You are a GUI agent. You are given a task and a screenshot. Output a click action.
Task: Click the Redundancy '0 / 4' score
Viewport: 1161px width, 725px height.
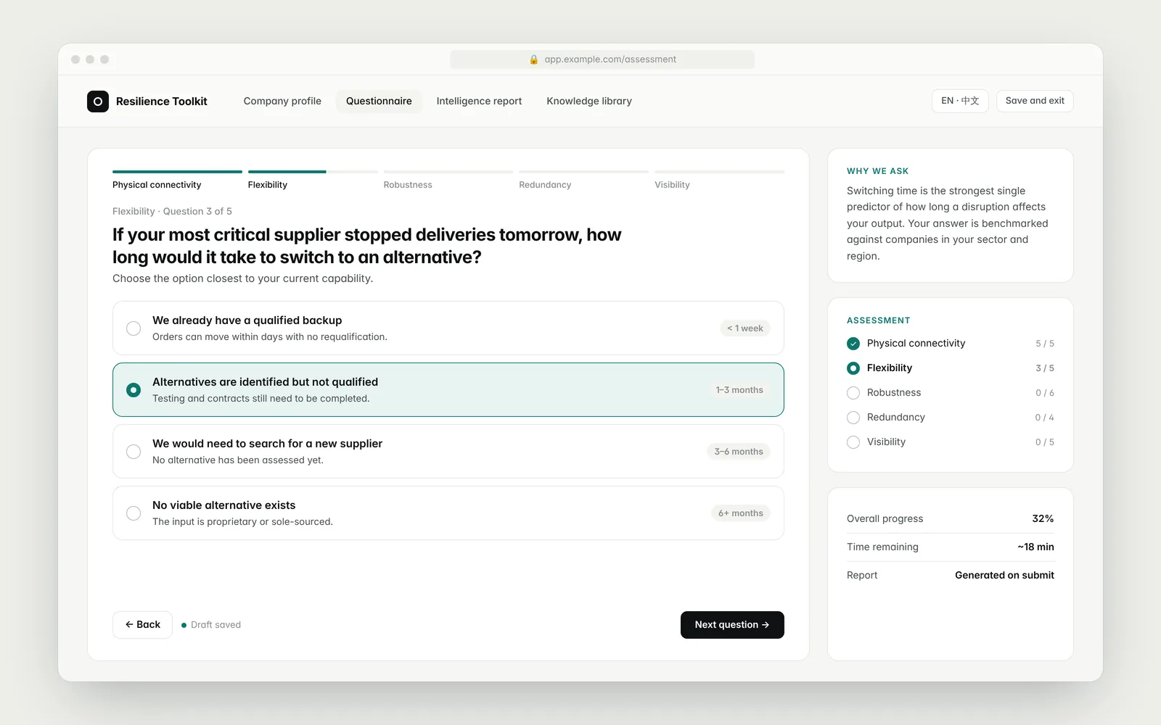pos(1045,418)
